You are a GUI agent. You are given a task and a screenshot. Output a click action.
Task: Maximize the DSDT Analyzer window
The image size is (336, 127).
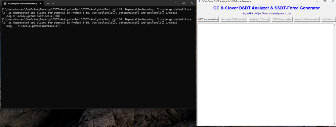coord(325,1)
